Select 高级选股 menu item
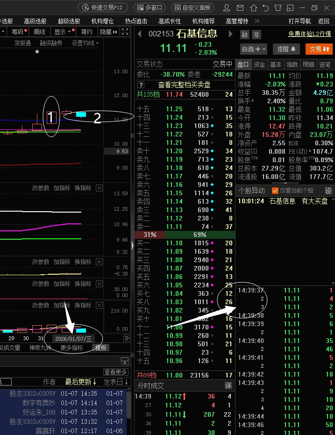 [35, 21]
